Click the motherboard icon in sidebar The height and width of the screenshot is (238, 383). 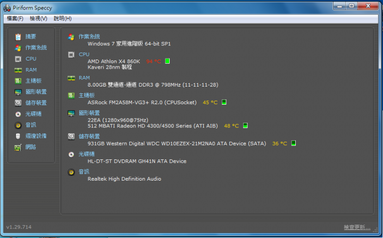coord(18,81)
